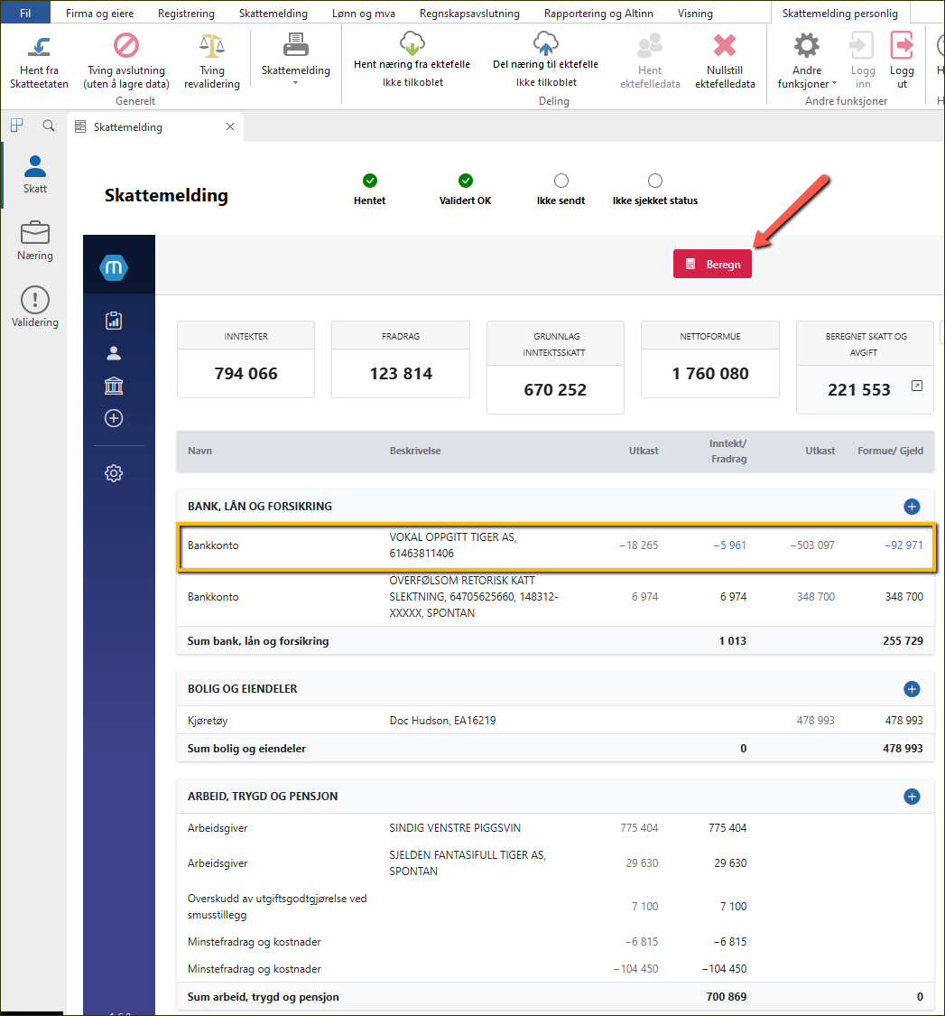Click Grunnlag inntektsskatt value 670 252
This screenshot has height=1016, width=945.
click(x=555, y=389)
